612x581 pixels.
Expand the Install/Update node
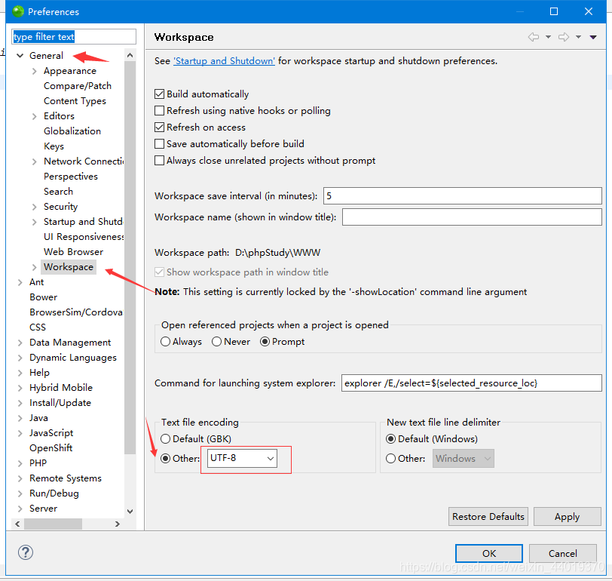(20, 403)
